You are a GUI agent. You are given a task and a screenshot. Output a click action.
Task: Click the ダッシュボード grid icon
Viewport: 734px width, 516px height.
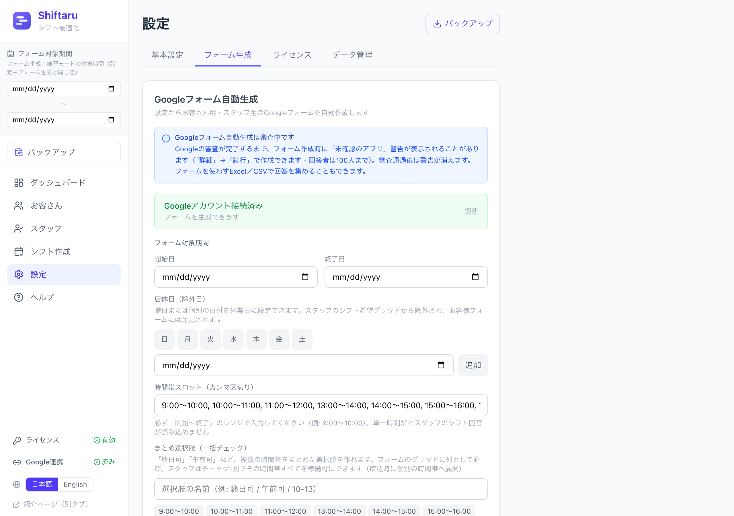point(19,183)
